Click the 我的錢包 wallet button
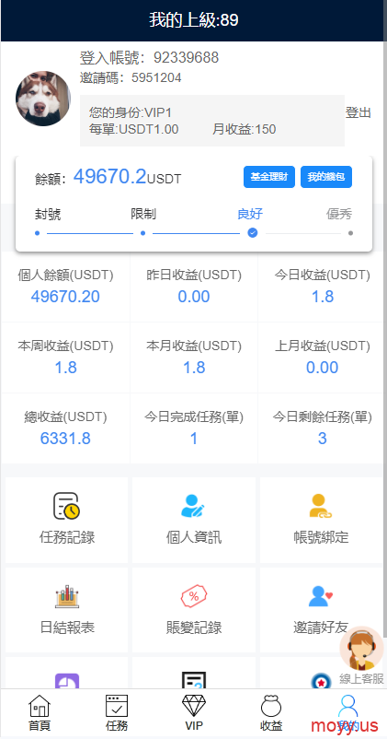Image resolution: width=387 pixels, height=739 pixels. pos(326,177)
